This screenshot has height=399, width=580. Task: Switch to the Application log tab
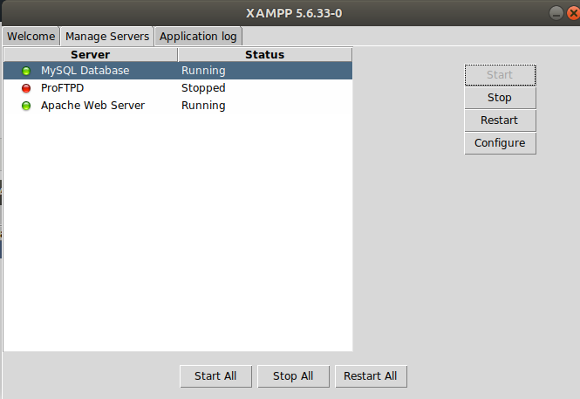coord(198,37)
